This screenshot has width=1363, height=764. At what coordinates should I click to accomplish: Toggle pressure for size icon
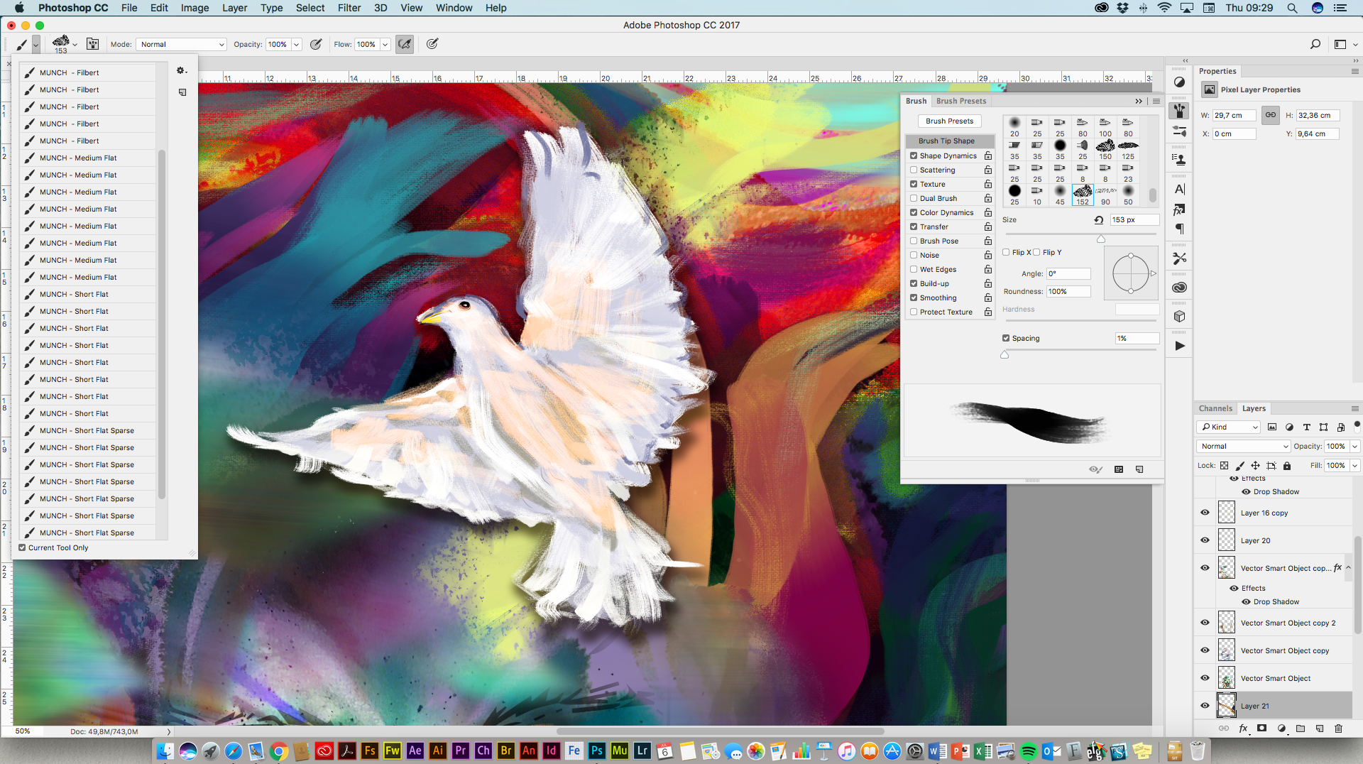tap(432, 44)
